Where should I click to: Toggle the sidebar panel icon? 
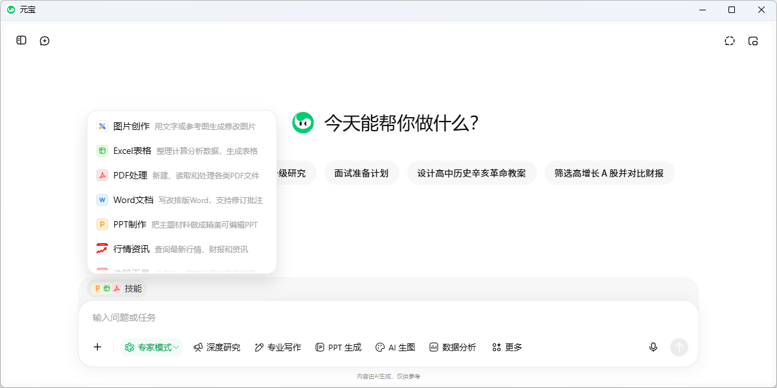click(x=21, y=40)
